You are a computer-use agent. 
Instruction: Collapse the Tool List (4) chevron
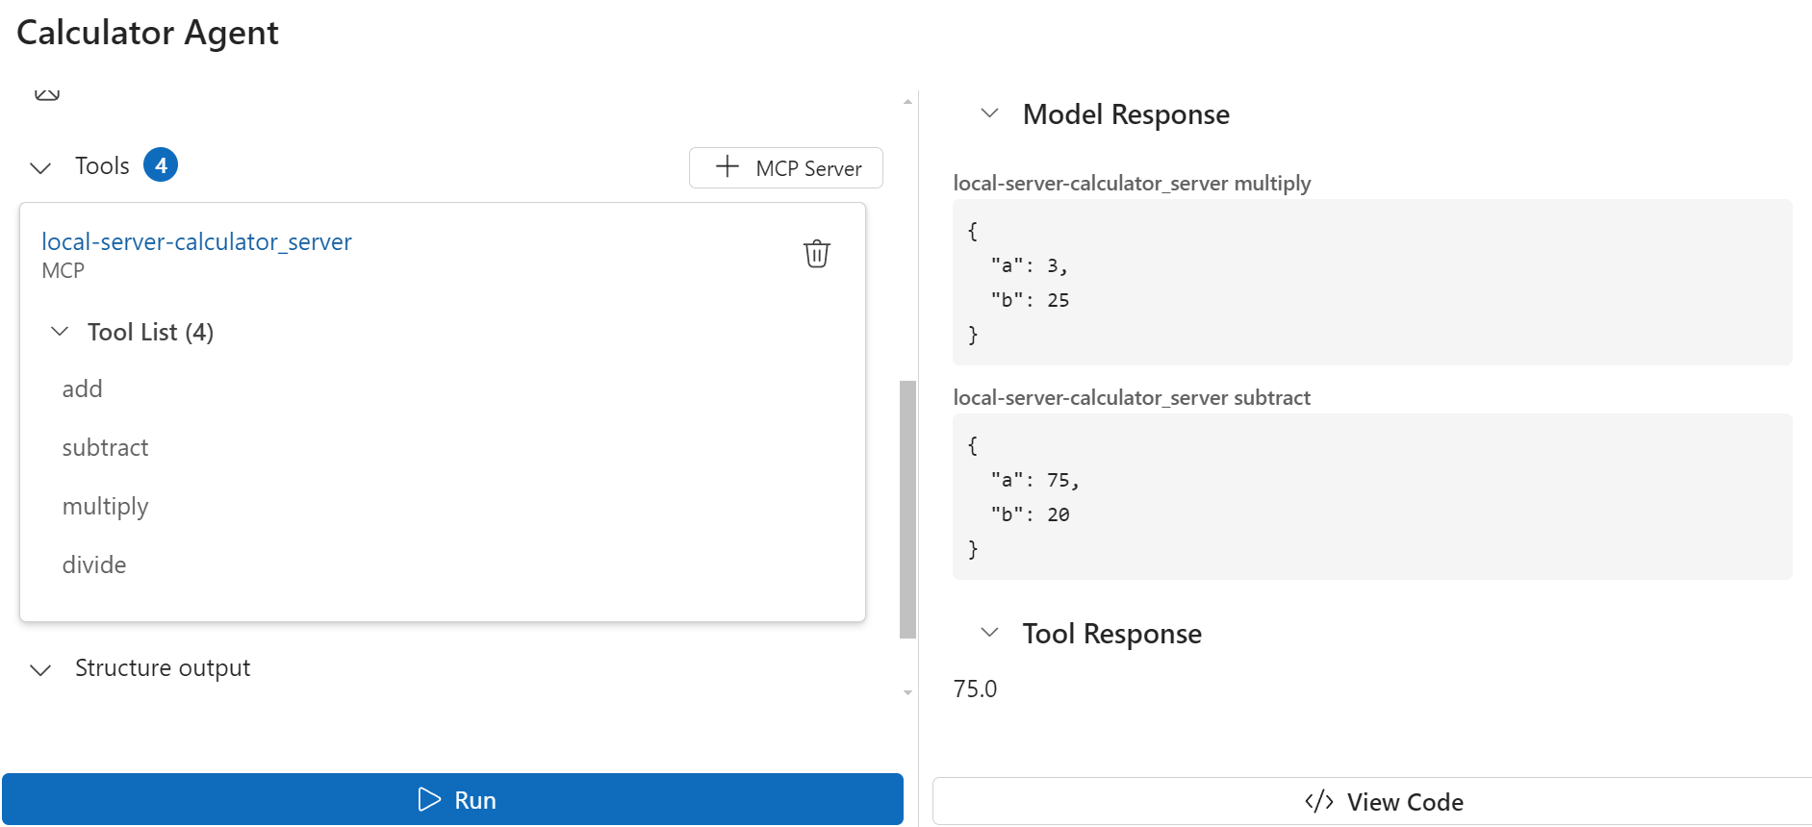pos(60,332)
